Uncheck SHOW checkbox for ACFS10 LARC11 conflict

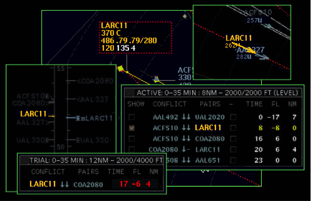click(x=132, y=128)
